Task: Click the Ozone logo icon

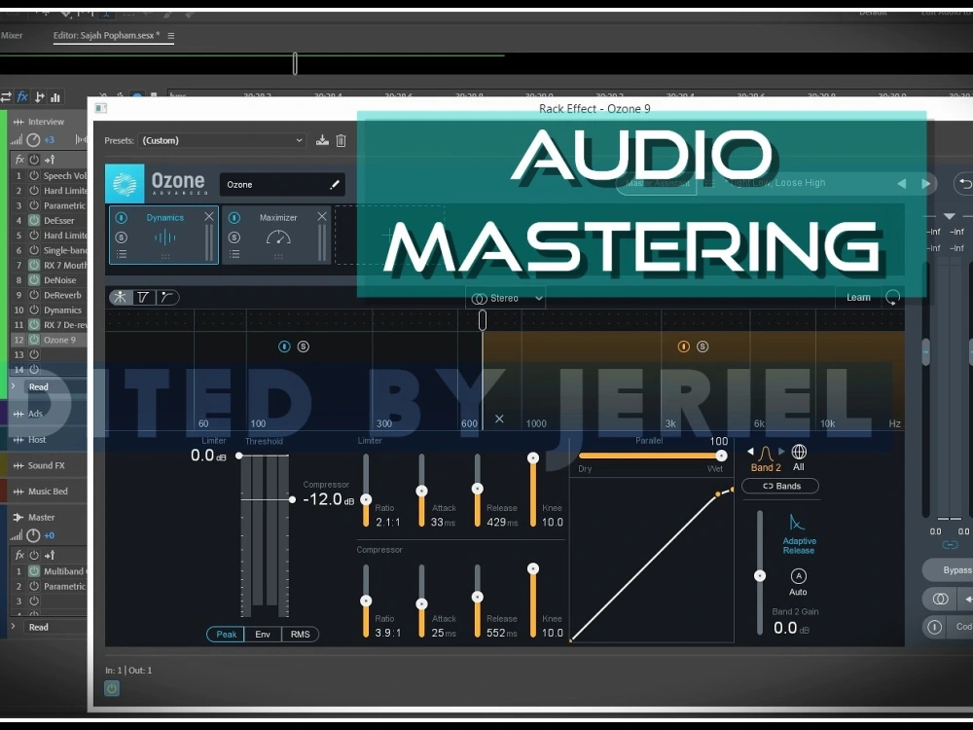Action: [125, 184]
